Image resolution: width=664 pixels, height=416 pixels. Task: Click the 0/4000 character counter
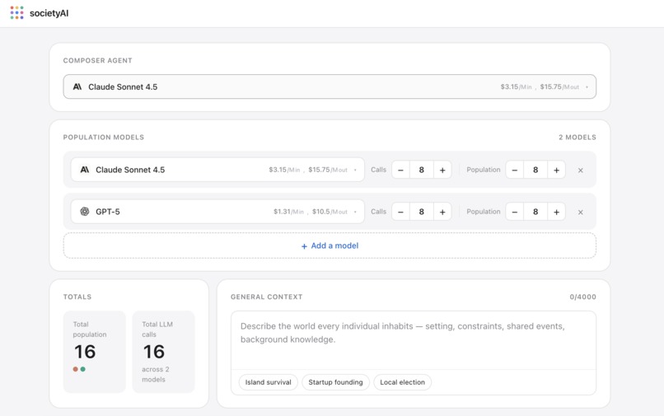pos(582,297)
